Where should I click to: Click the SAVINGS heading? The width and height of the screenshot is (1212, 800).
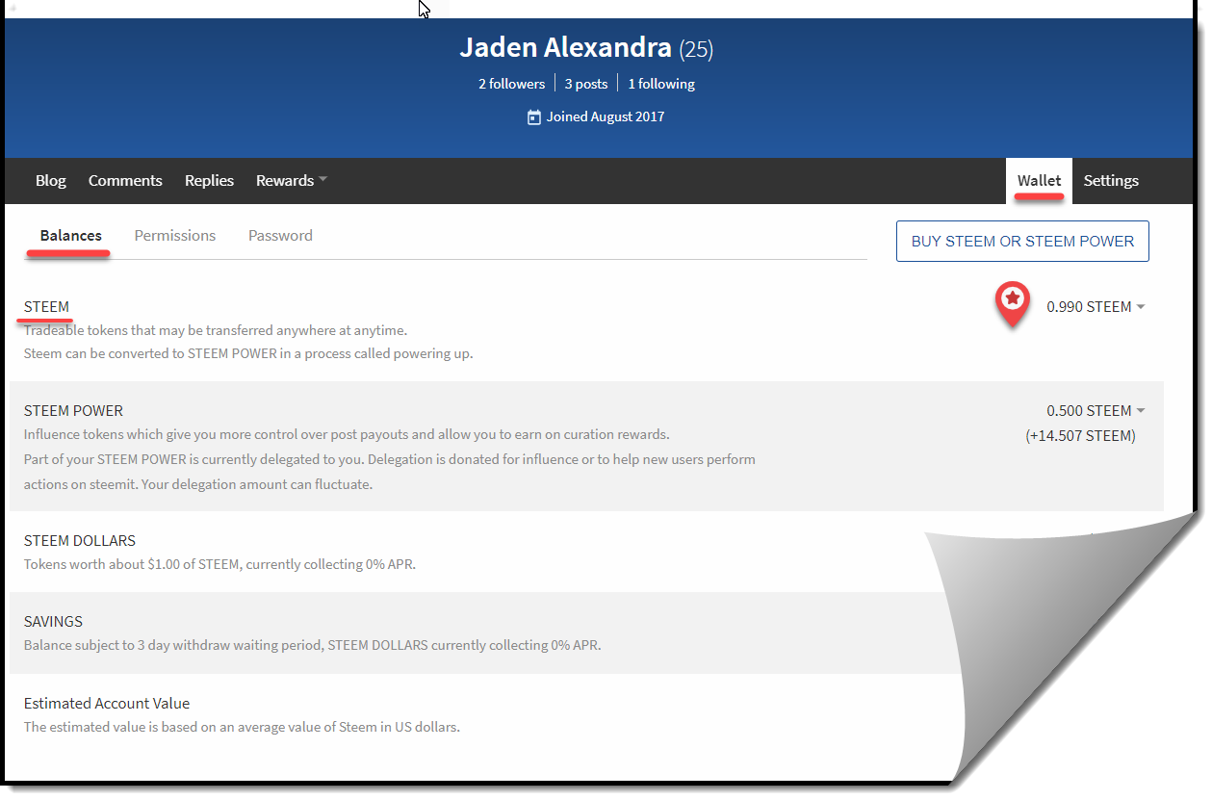point(53,622)
